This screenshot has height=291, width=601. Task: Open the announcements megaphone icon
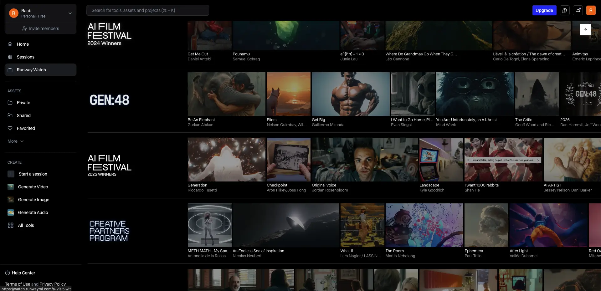(x=578, y=10)
